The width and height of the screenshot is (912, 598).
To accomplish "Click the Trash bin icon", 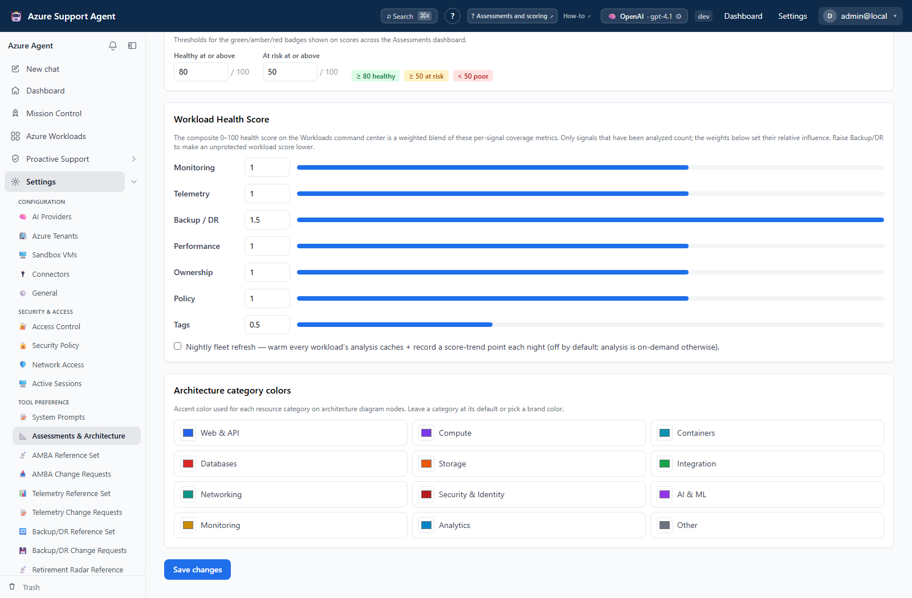I will pos(12,587).
